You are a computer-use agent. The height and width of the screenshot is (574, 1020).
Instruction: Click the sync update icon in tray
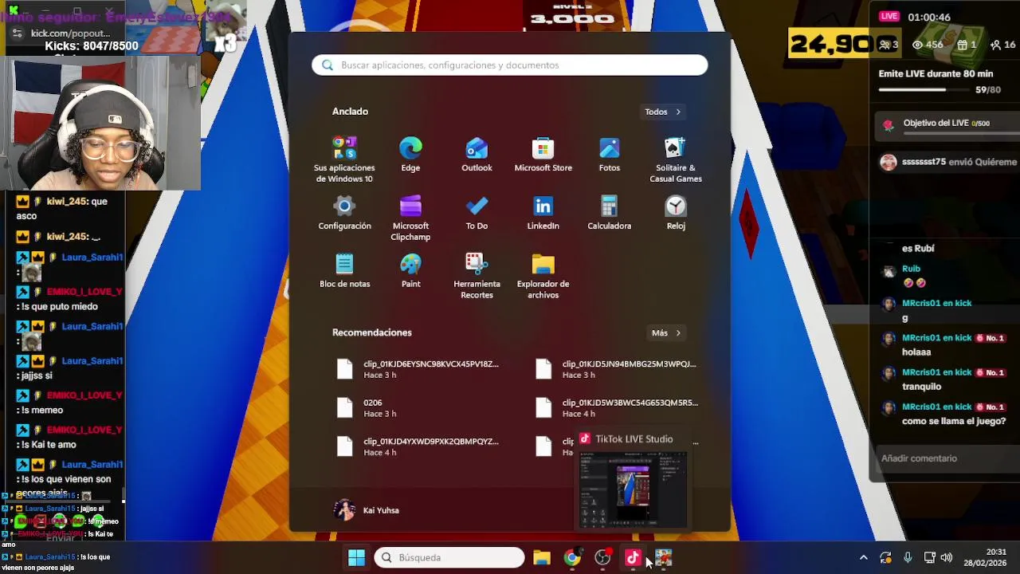pos(885,557)
